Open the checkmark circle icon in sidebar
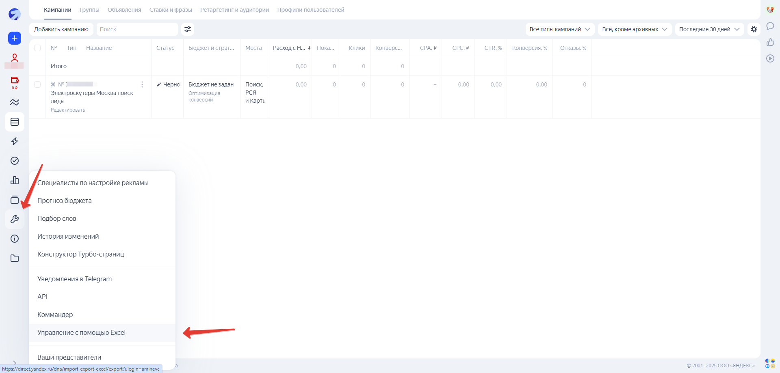 click(x=15, y=161)
